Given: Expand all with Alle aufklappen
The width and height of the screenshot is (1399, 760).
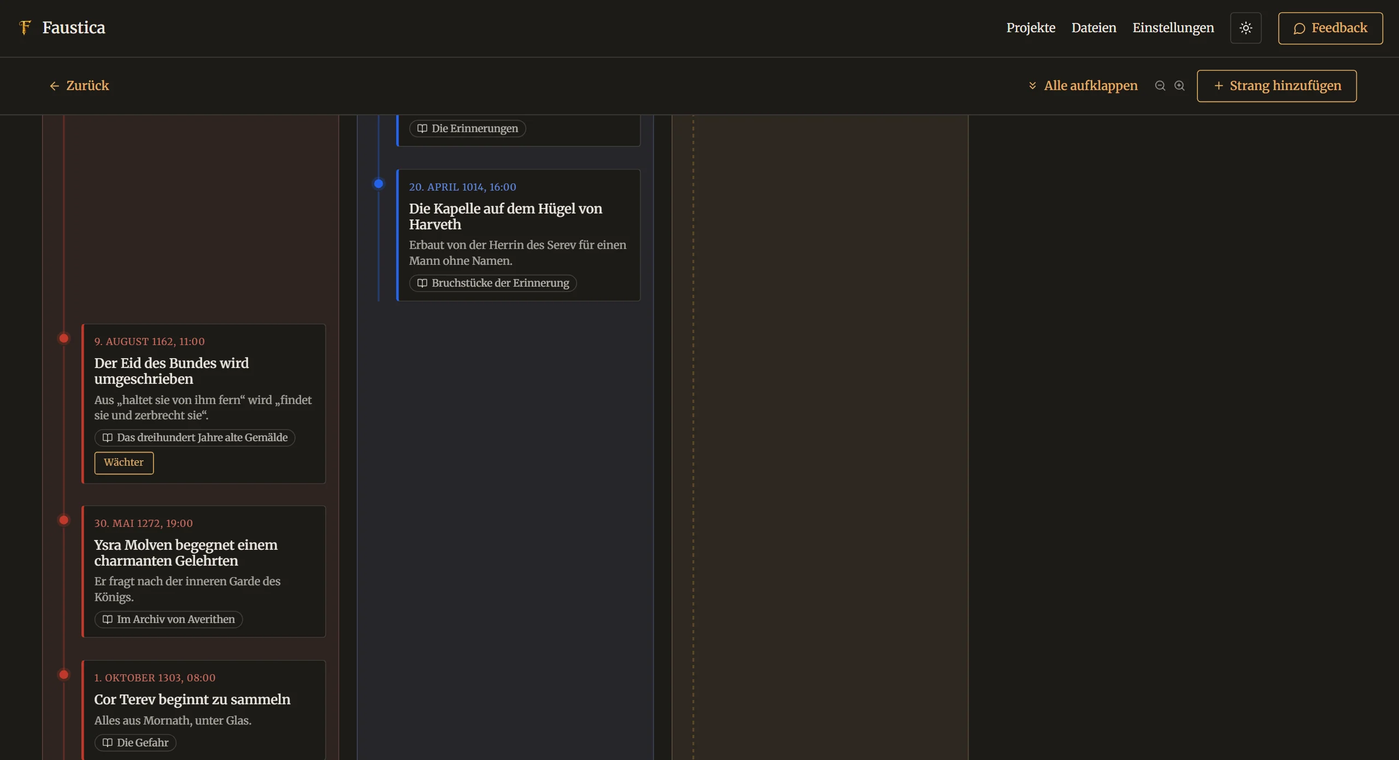Looking at the screenshot, I should pyautogui.click(x=1083, y=86).
